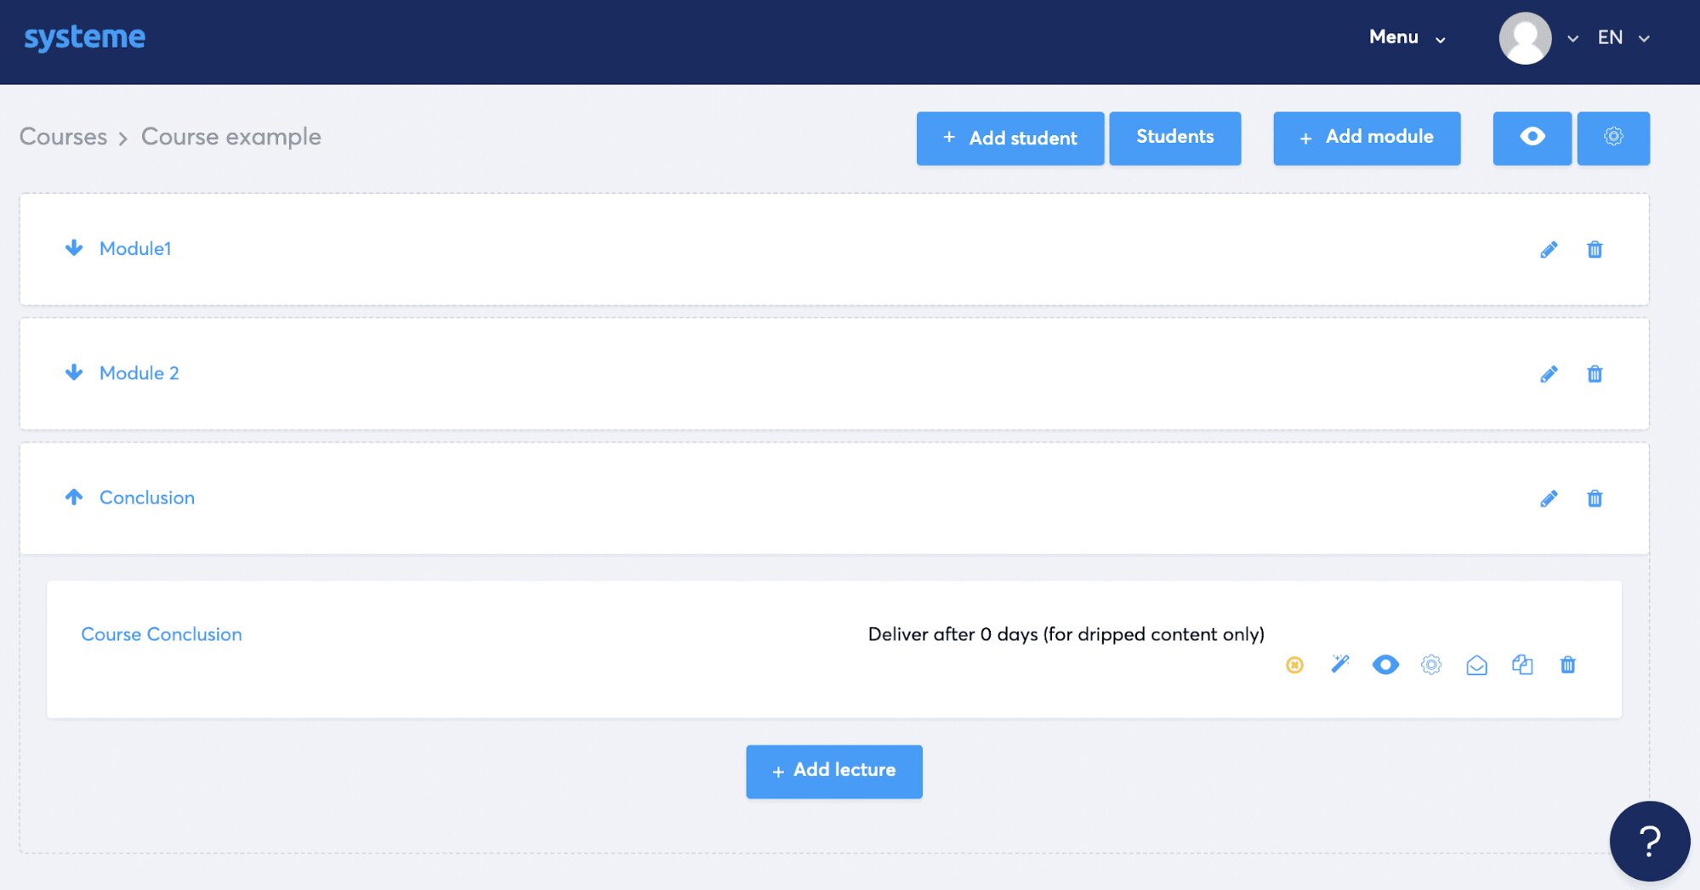The width and height of the screenshot is (1700, 890).
Task: Toggle the yellow coin icon on Course Conclusion
Action: pyautogui.click(x=1293, y=666)
